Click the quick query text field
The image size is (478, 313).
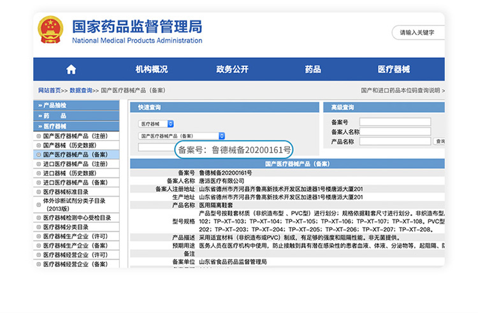pyautogui.click(x=156, y=147)
